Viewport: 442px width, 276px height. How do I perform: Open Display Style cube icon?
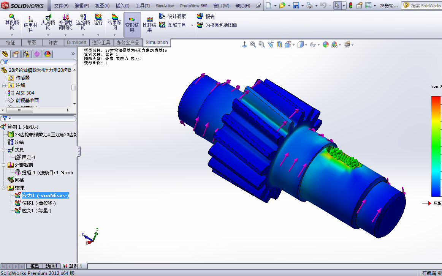301,44
